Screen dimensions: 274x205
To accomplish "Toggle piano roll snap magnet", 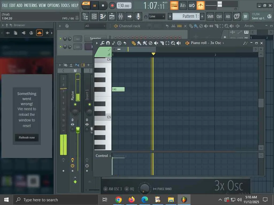I will (x=108, y=43).
